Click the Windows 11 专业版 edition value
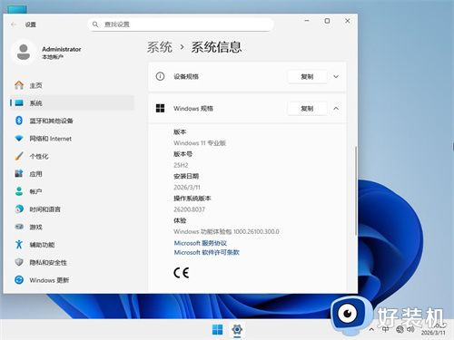454x340 pixels. 200,143
